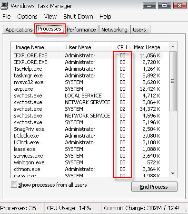
Task: Click the scrollbar down arrow
Action: point(173,173)
